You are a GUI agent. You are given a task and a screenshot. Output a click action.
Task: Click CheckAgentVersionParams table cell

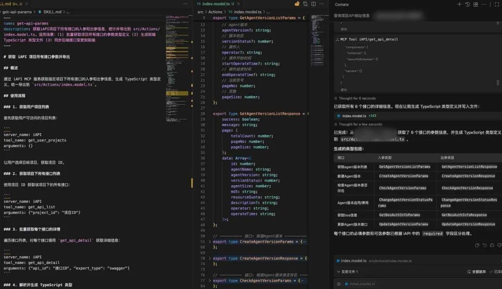403,188
